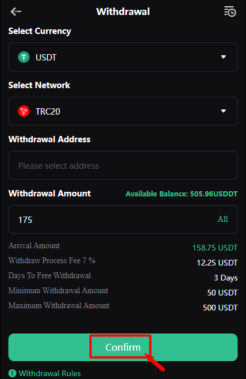The image size is (246, 379).
Task: Click the red TRON network icon
Action: point(24,111)
